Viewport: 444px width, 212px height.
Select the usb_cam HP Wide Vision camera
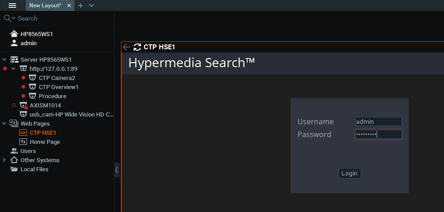point(71,114)
